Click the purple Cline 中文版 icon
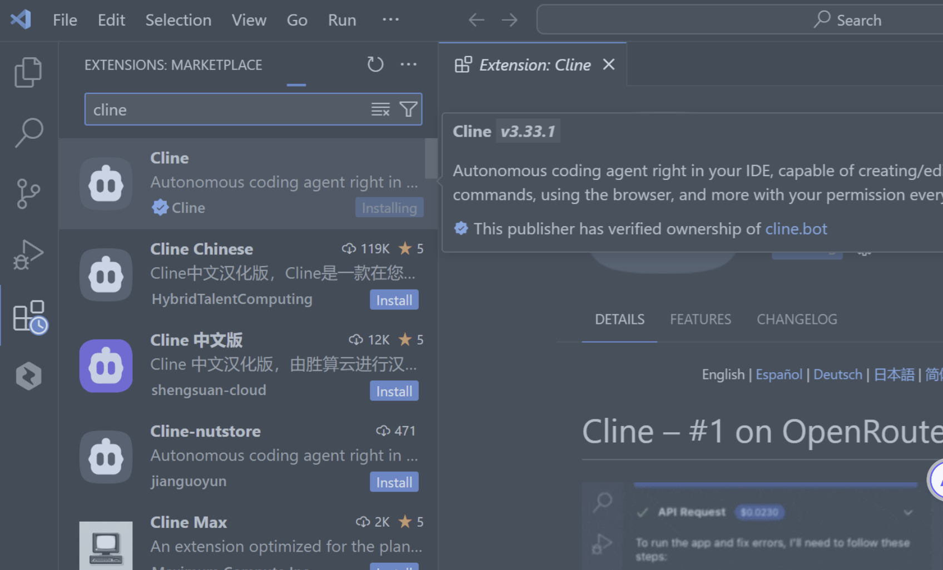This screenshot has width=943, height=570. tap(106, 366)
